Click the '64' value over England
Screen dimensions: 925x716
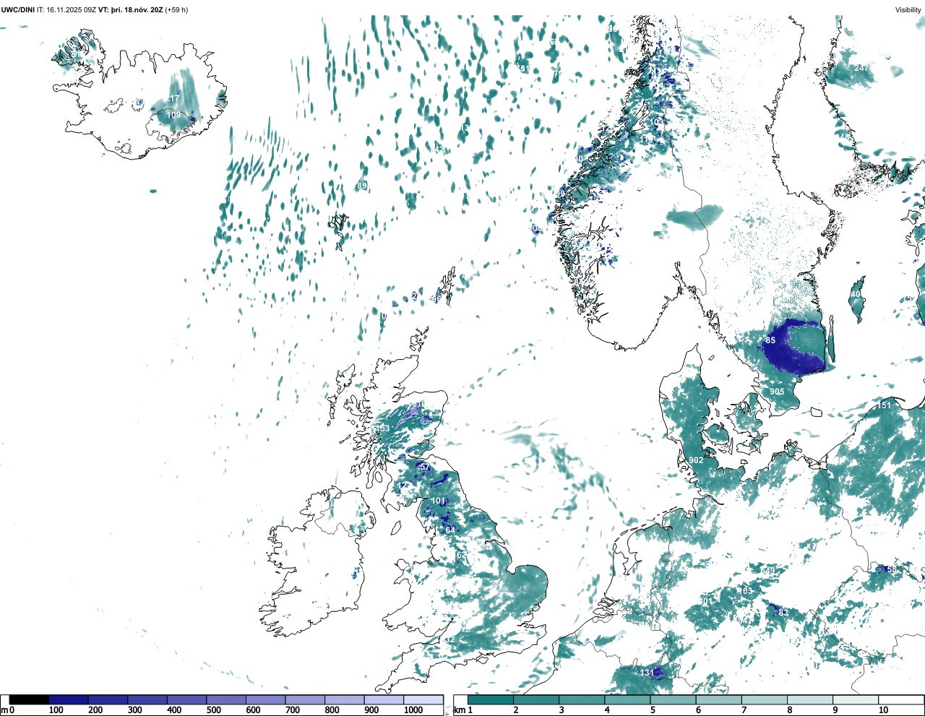click(450, 530)
